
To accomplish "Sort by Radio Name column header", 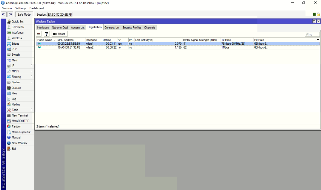I will coord(46,40).
